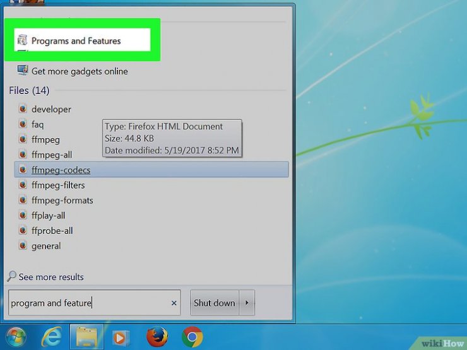Click the ffmpeg-filters file icon
The image size is (467, 350).
pyautogui.click(x=23, y=185)
